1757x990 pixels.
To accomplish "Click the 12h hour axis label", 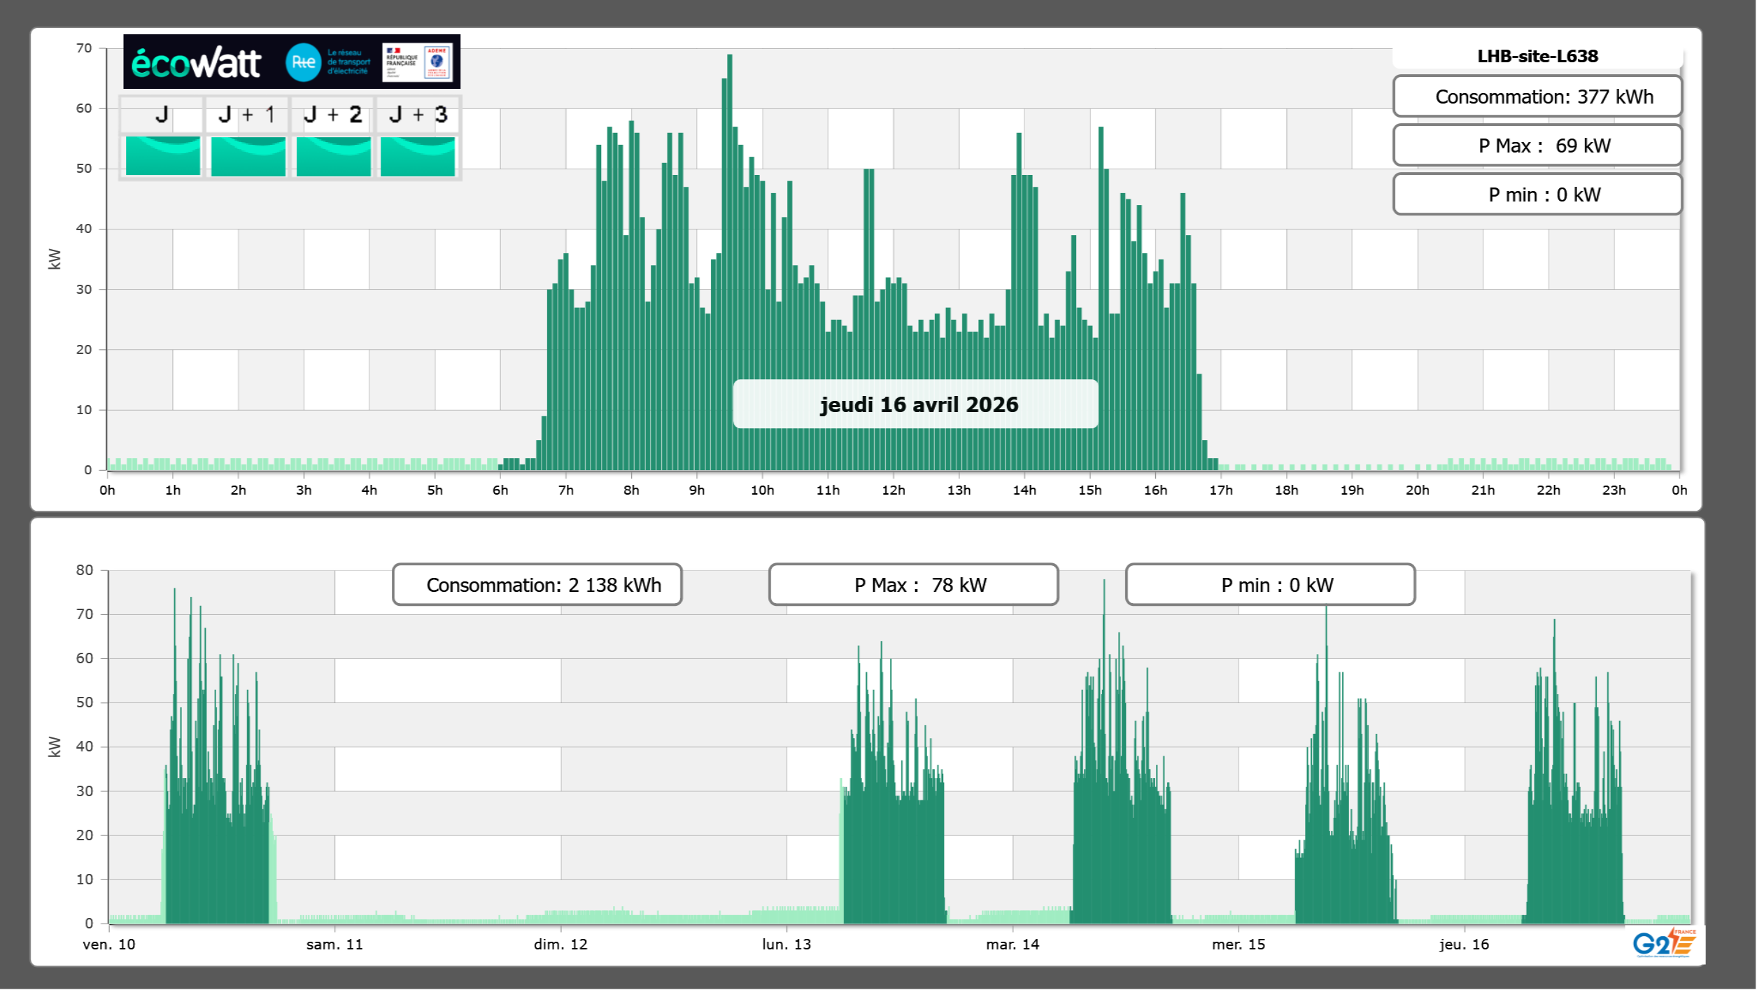I will 893,490.
